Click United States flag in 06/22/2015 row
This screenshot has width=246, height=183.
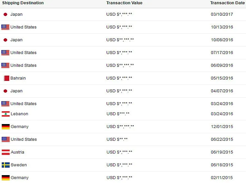pyautogui.click(x=6, y=139)
